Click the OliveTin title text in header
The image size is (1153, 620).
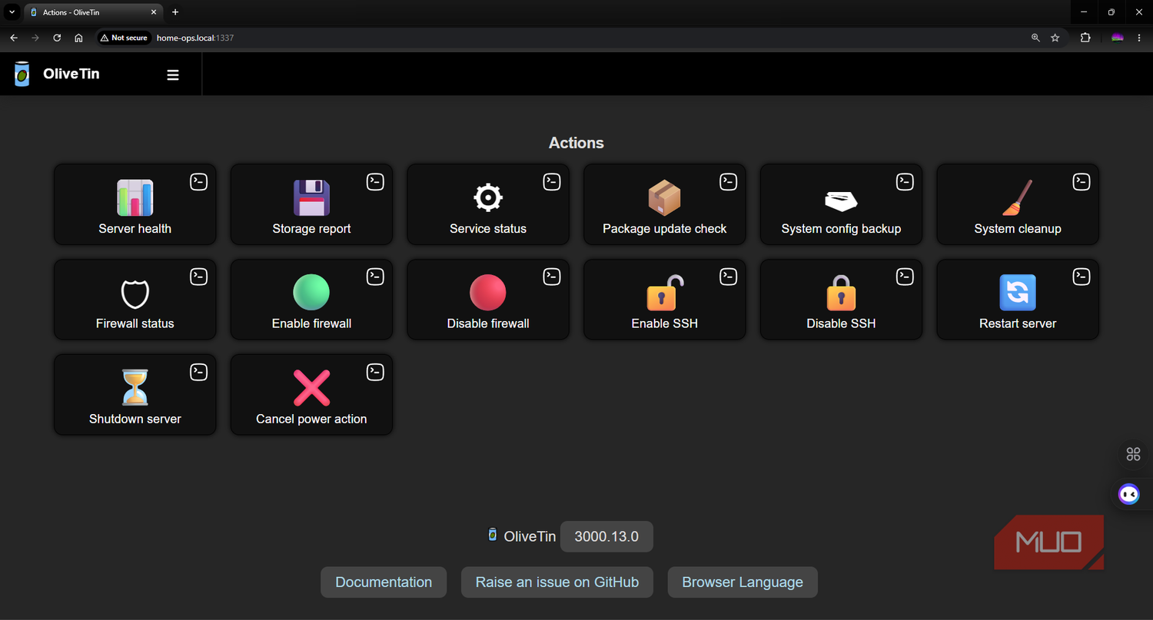(x=71, y=74)
